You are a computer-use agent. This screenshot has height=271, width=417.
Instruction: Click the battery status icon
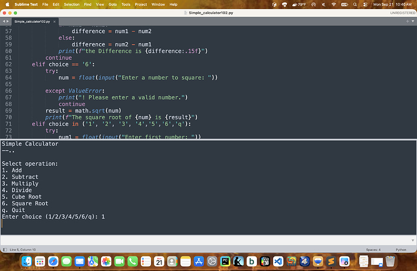pyautogui.click(x=344, y=4)
